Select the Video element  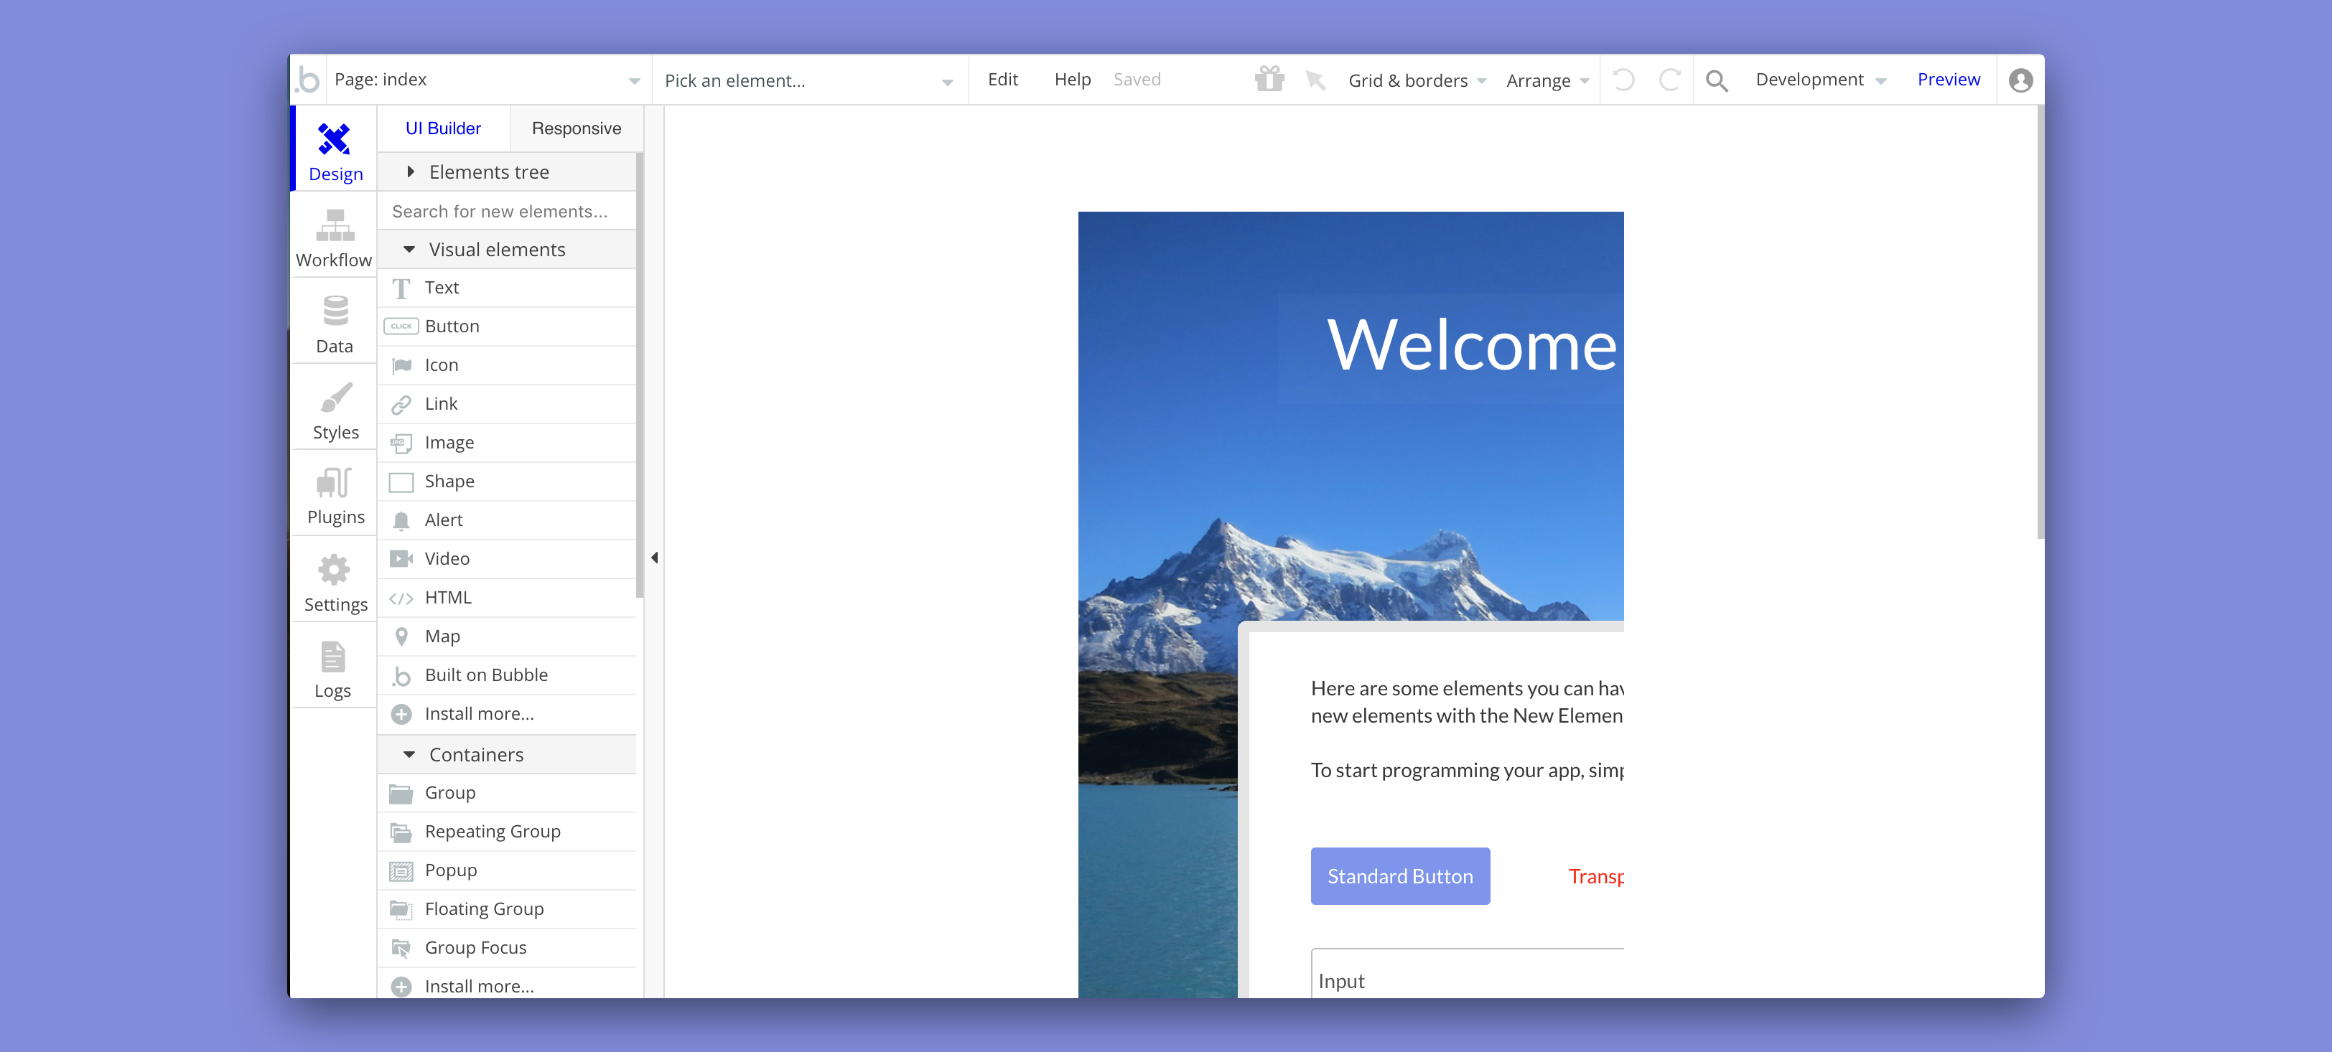(x=507, y=559)
